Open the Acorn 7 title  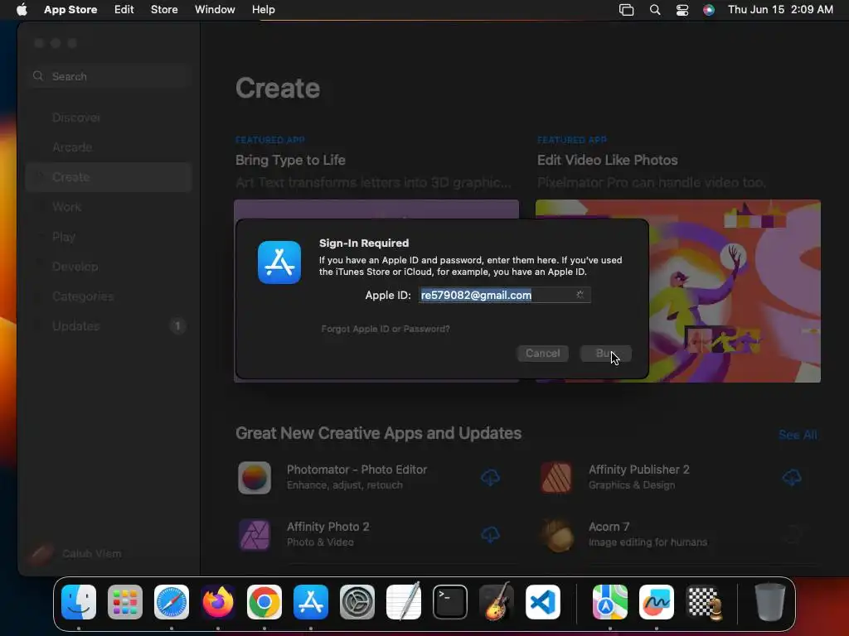[609, 527]
